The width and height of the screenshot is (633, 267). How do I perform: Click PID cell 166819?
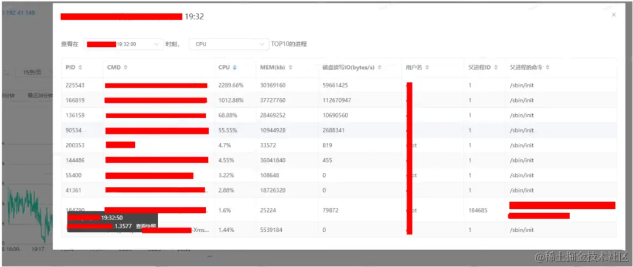pos(75,101)
